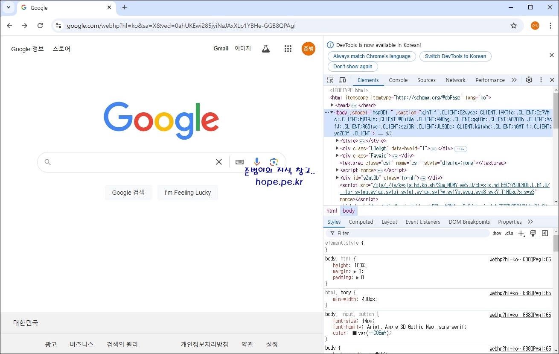The height and width of the screenshot is (354, 559).
Task: Open the 설정 footer menu
Action: tap(272, 344)
